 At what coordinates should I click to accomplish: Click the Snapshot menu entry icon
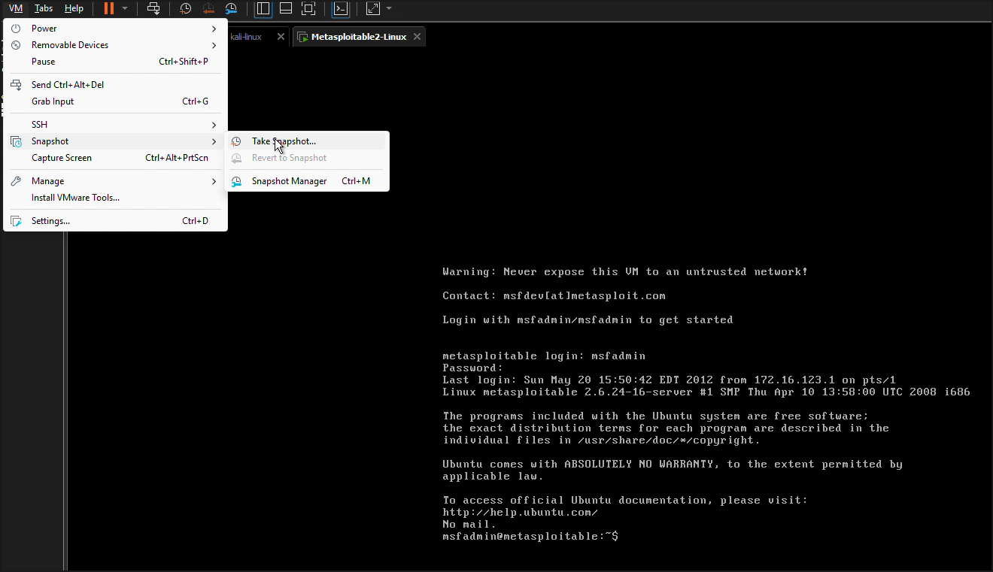(x=16, y=141)
